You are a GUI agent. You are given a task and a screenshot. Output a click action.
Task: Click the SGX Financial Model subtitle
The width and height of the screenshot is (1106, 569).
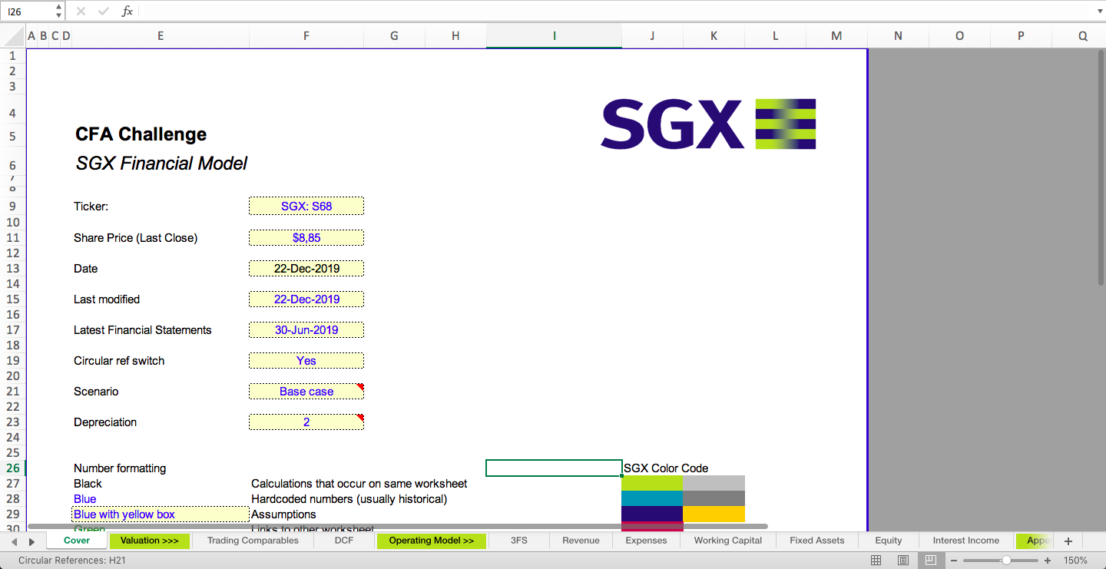[x=161, y=164]
